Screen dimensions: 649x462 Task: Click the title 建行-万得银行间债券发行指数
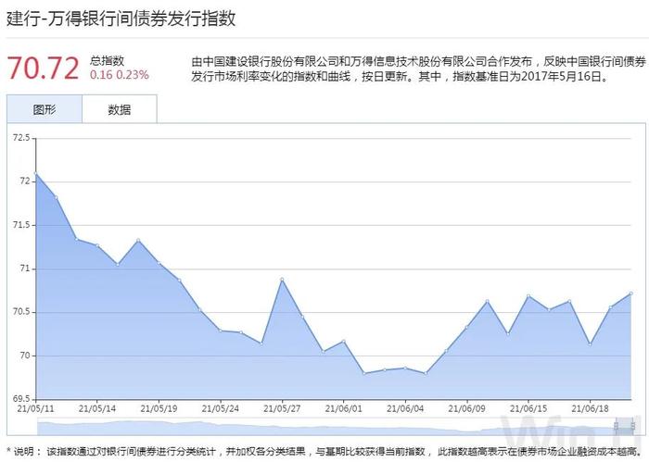click(x=121, y=19)
